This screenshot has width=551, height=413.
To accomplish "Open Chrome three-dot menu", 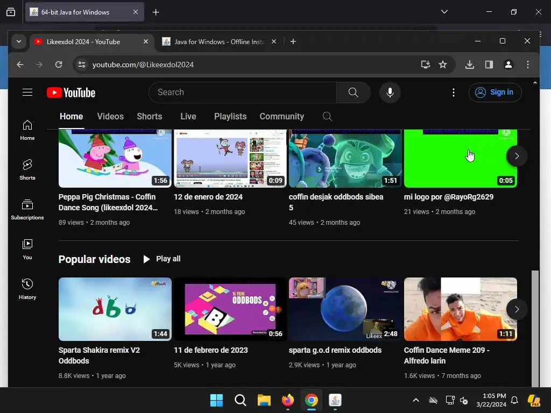I will (x=527, y=65).
